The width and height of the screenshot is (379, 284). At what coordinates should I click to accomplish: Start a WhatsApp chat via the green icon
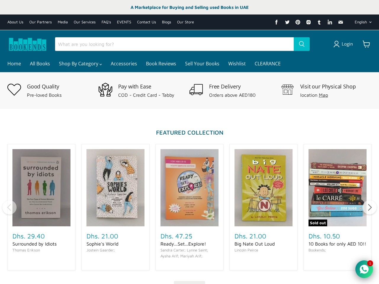coord(364,269)
